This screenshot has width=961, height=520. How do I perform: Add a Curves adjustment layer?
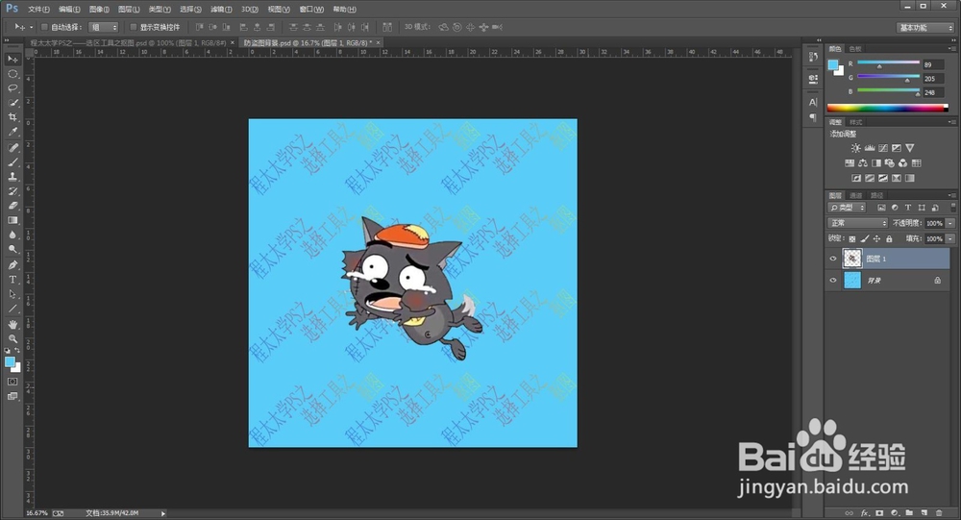pyautogui.click(x=882, y=148)
